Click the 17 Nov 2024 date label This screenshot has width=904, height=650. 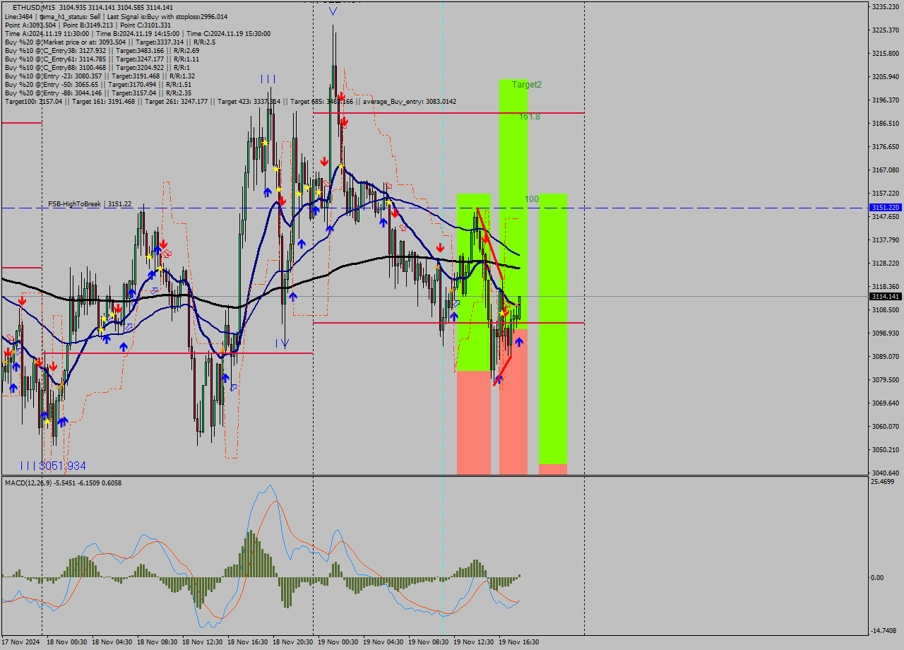pyautogui.click(x=20, y=642)
